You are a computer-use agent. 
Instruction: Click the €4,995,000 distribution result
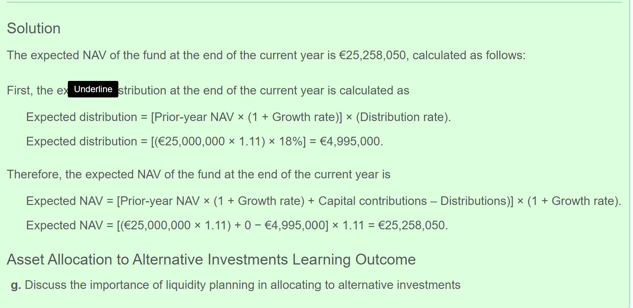[x=350, y=141]
